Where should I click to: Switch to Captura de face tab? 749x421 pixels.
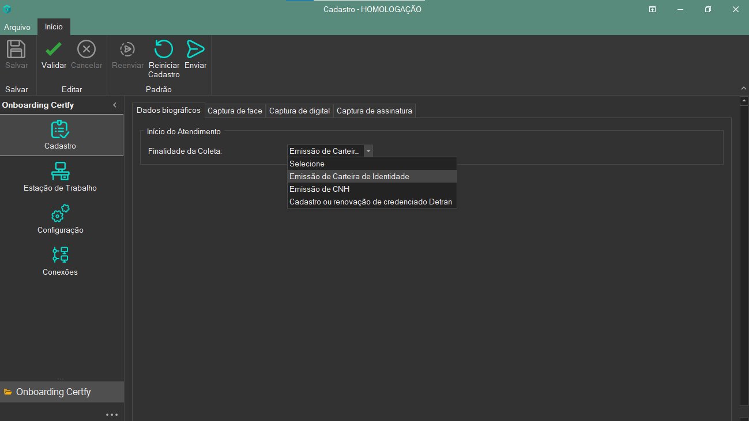[x=235, y=111]
